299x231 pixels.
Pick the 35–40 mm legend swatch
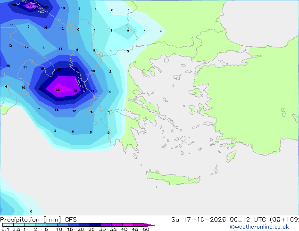tap(116, 225)
